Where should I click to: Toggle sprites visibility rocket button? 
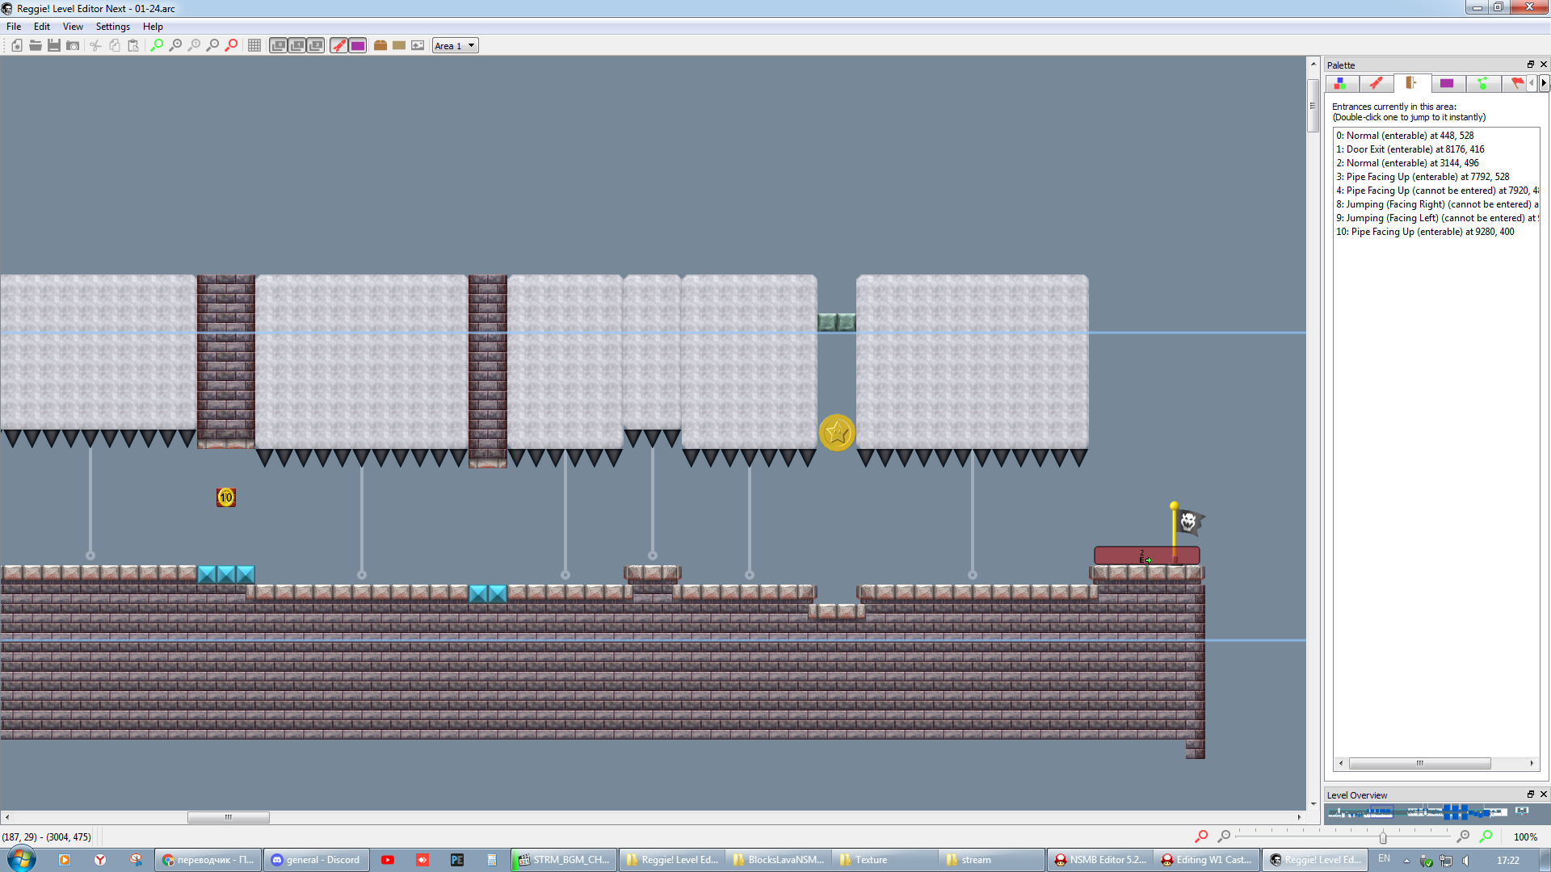tap(339, 45)
